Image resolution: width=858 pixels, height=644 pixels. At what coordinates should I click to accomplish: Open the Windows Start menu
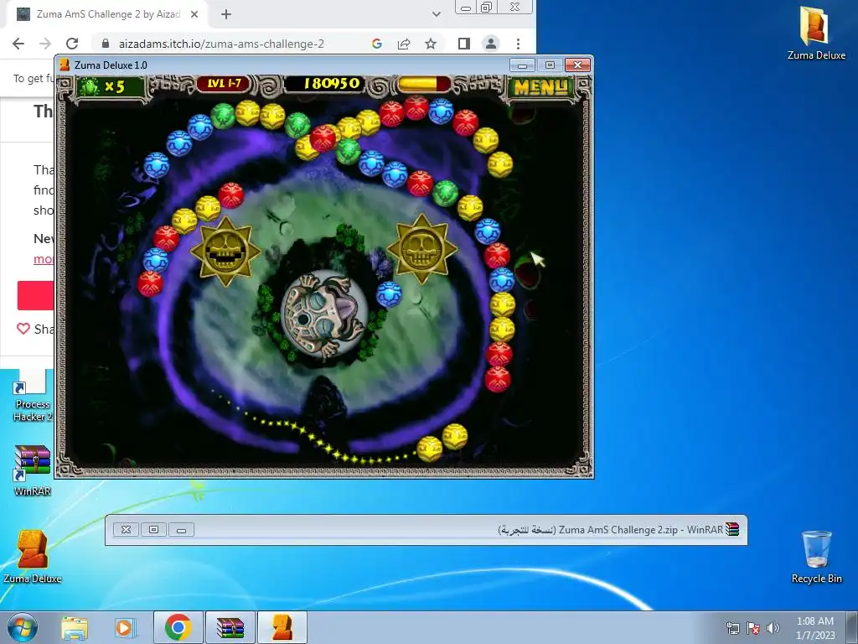[22, 627]
